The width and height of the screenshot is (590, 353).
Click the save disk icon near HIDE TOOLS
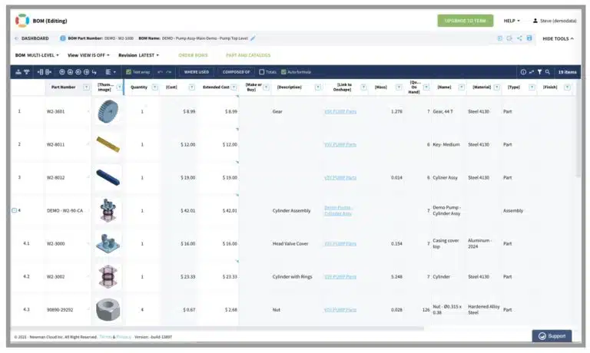pos(529,38)
